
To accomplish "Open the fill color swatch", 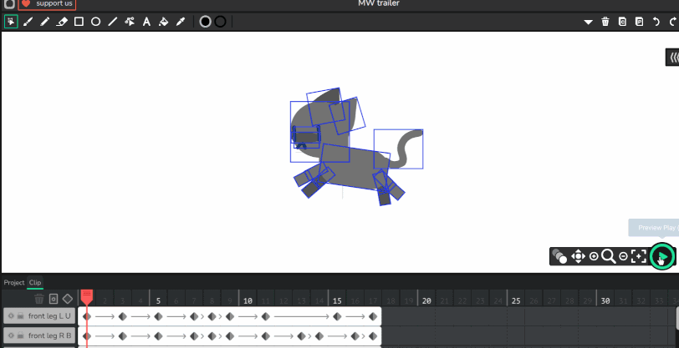I will [x=205, y=22].
